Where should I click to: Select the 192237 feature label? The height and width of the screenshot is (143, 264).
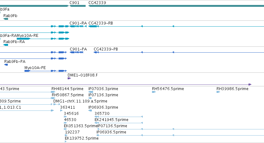(x=72, y=132)
